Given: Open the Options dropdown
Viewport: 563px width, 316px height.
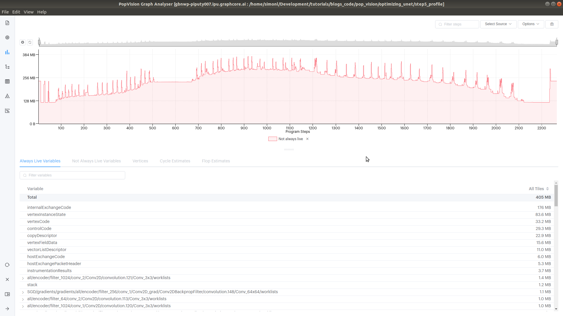Looking at the screenshot, I should [530, 24].
